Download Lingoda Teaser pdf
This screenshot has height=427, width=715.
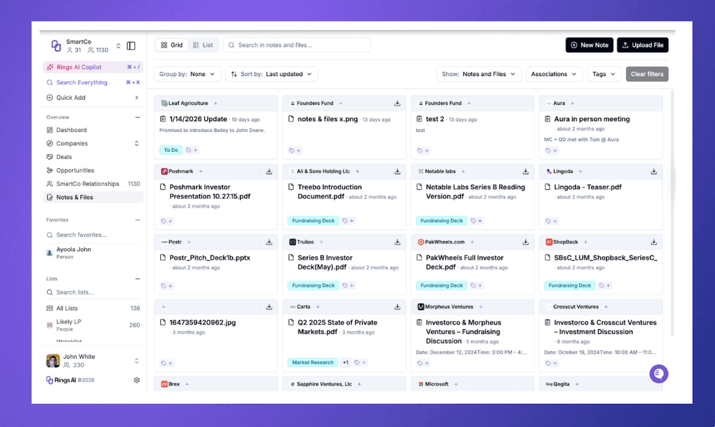654,172
